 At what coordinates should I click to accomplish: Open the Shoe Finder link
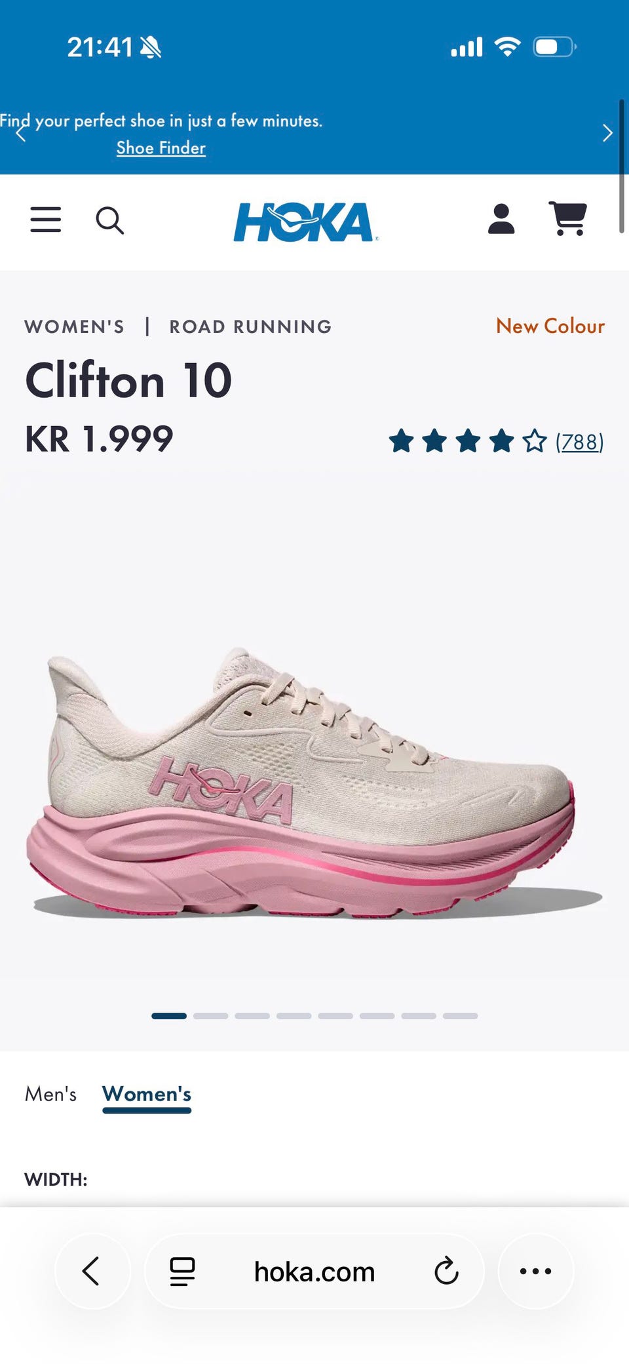161,148
